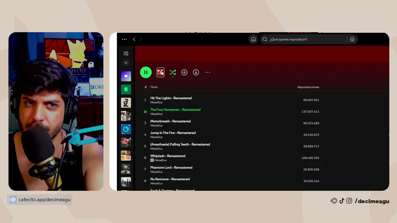Open the Liked Songs heart playlist

[x=126, y=76]
